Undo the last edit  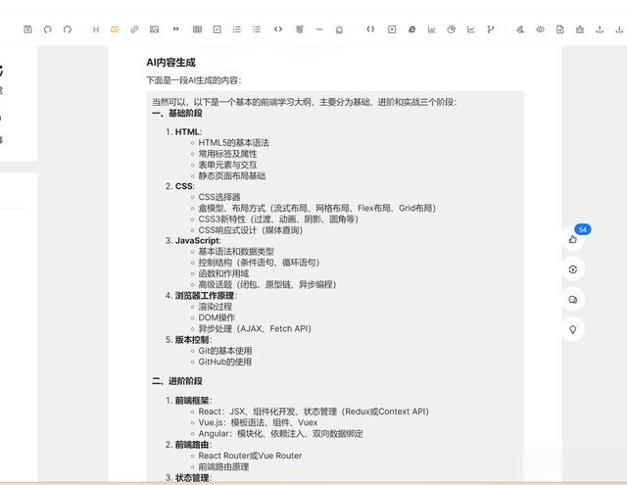click(48, 29)
